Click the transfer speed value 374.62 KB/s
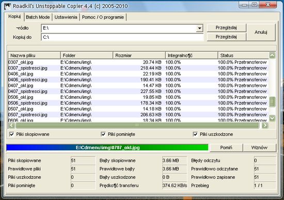This screenshot has width=284, height=200. coord(175,186)
